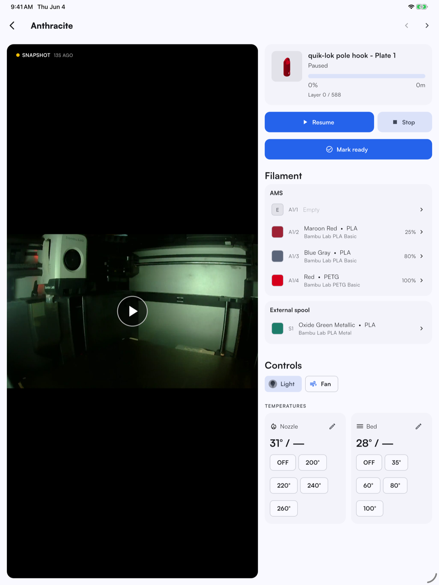Click the play icon in Resume button
The height and width of the screenshot is (585, 439).
tap(305, 122)
